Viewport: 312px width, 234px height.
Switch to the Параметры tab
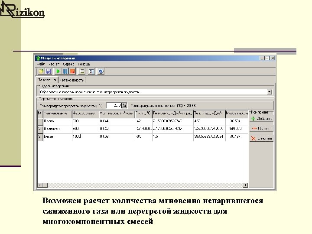[47, 80]
